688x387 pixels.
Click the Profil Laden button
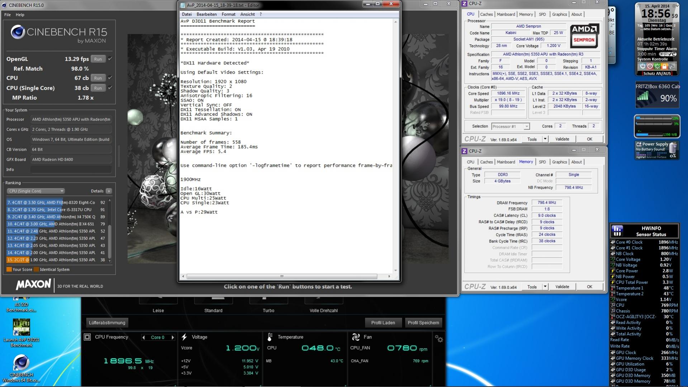point(383,323)
